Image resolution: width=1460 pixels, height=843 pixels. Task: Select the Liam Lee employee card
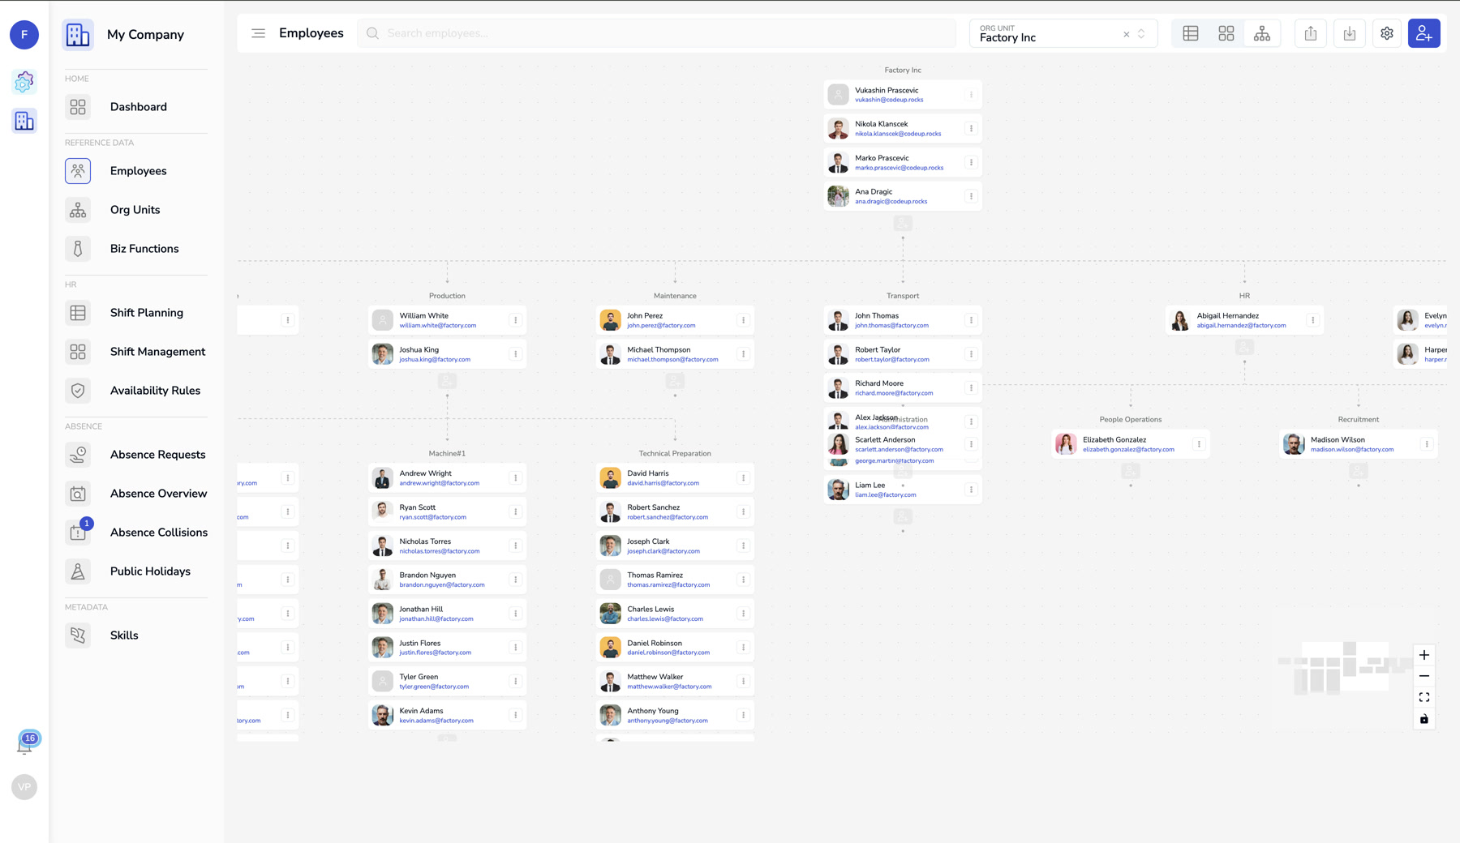coord(903,490)
